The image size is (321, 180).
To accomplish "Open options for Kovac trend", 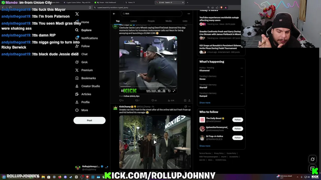I will click(x=242, y=76).
